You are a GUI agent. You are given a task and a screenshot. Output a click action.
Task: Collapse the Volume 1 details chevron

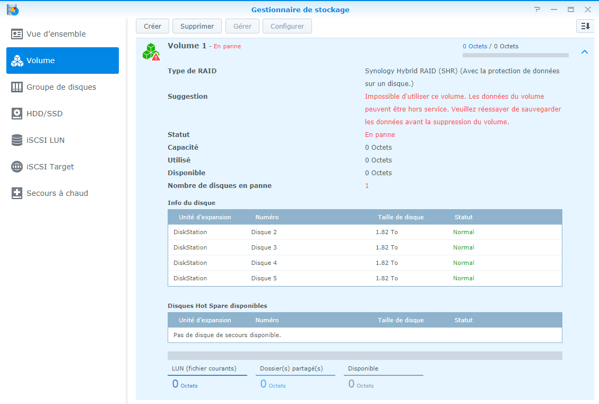point(584,52)
